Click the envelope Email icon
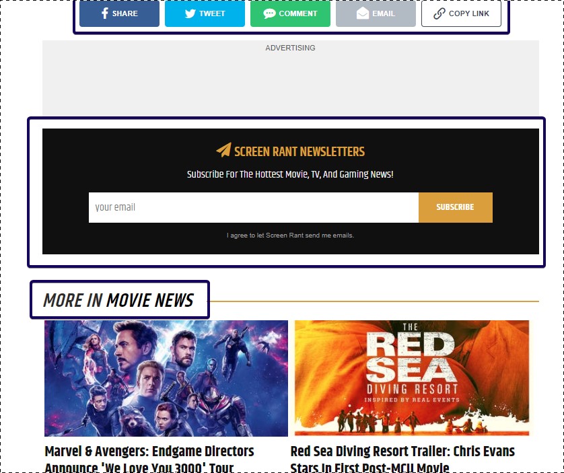This screenshot has width=564, height=473. (x=363, y=13)
